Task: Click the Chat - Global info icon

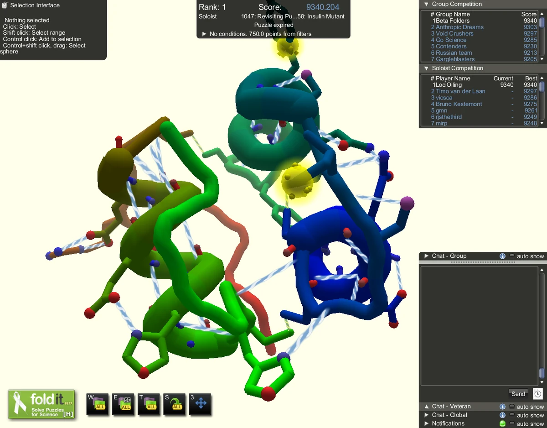Action: point(502,415)
